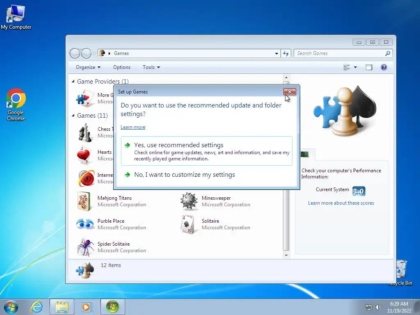Click the Games text in address bar
The image size is (420, 315).
pos(121,53)
